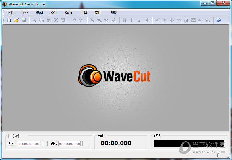
Task: Open help with the blue question mark icon
Action: click(x=219, y=20)
